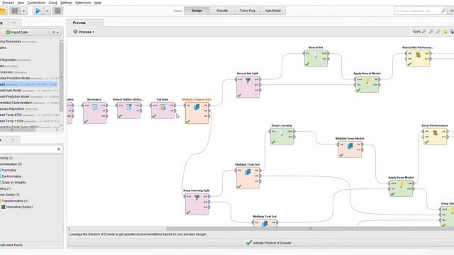Switch to the Turbo Prep view

click(x=248, y=11)
